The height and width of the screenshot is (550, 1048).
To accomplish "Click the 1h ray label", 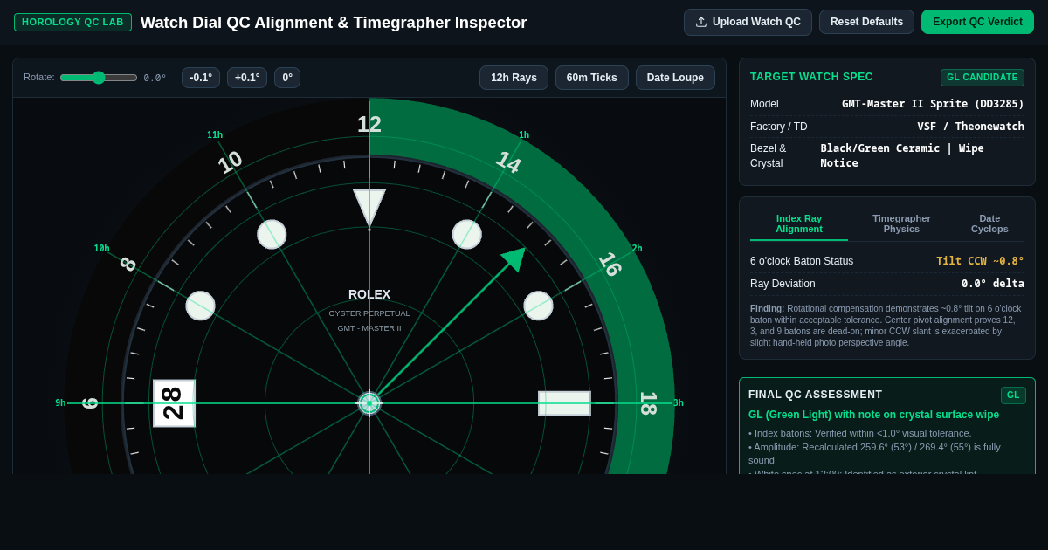I will (x=524, y=134).
